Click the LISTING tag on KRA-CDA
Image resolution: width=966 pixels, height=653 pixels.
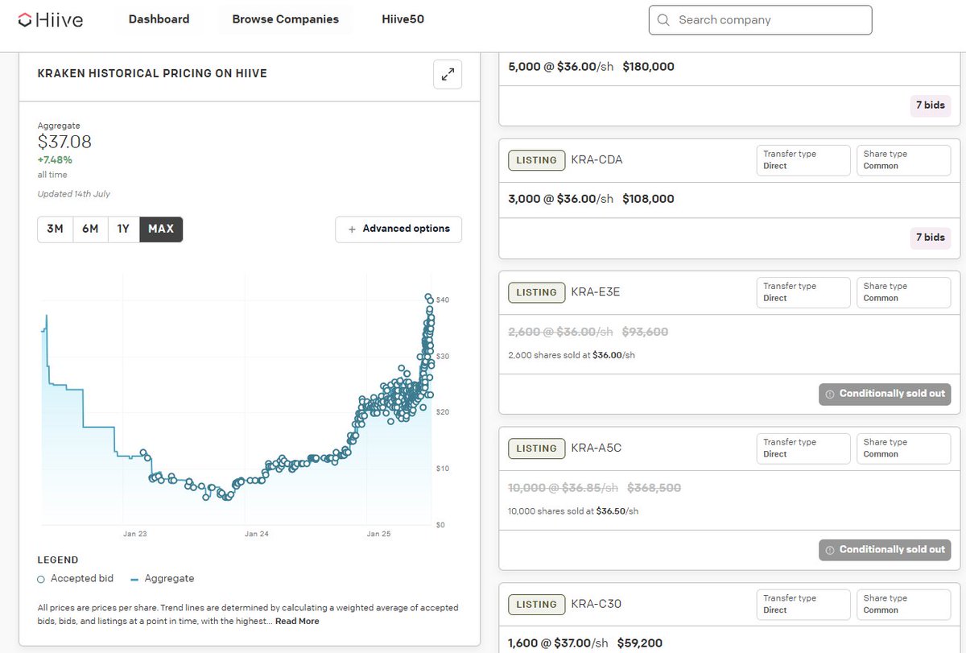click(536, 159)
